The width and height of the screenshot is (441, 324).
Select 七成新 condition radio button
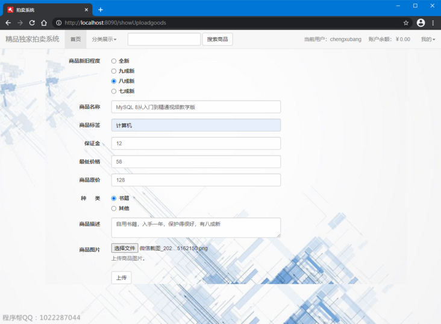point(114,91)
